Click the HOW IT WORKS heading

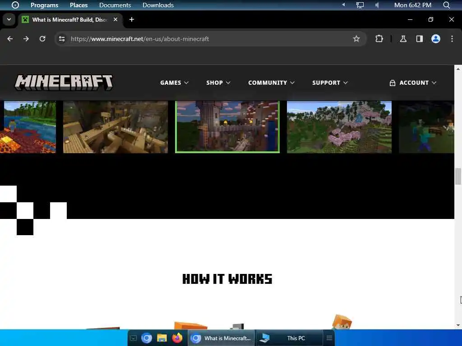click(227, 279)
